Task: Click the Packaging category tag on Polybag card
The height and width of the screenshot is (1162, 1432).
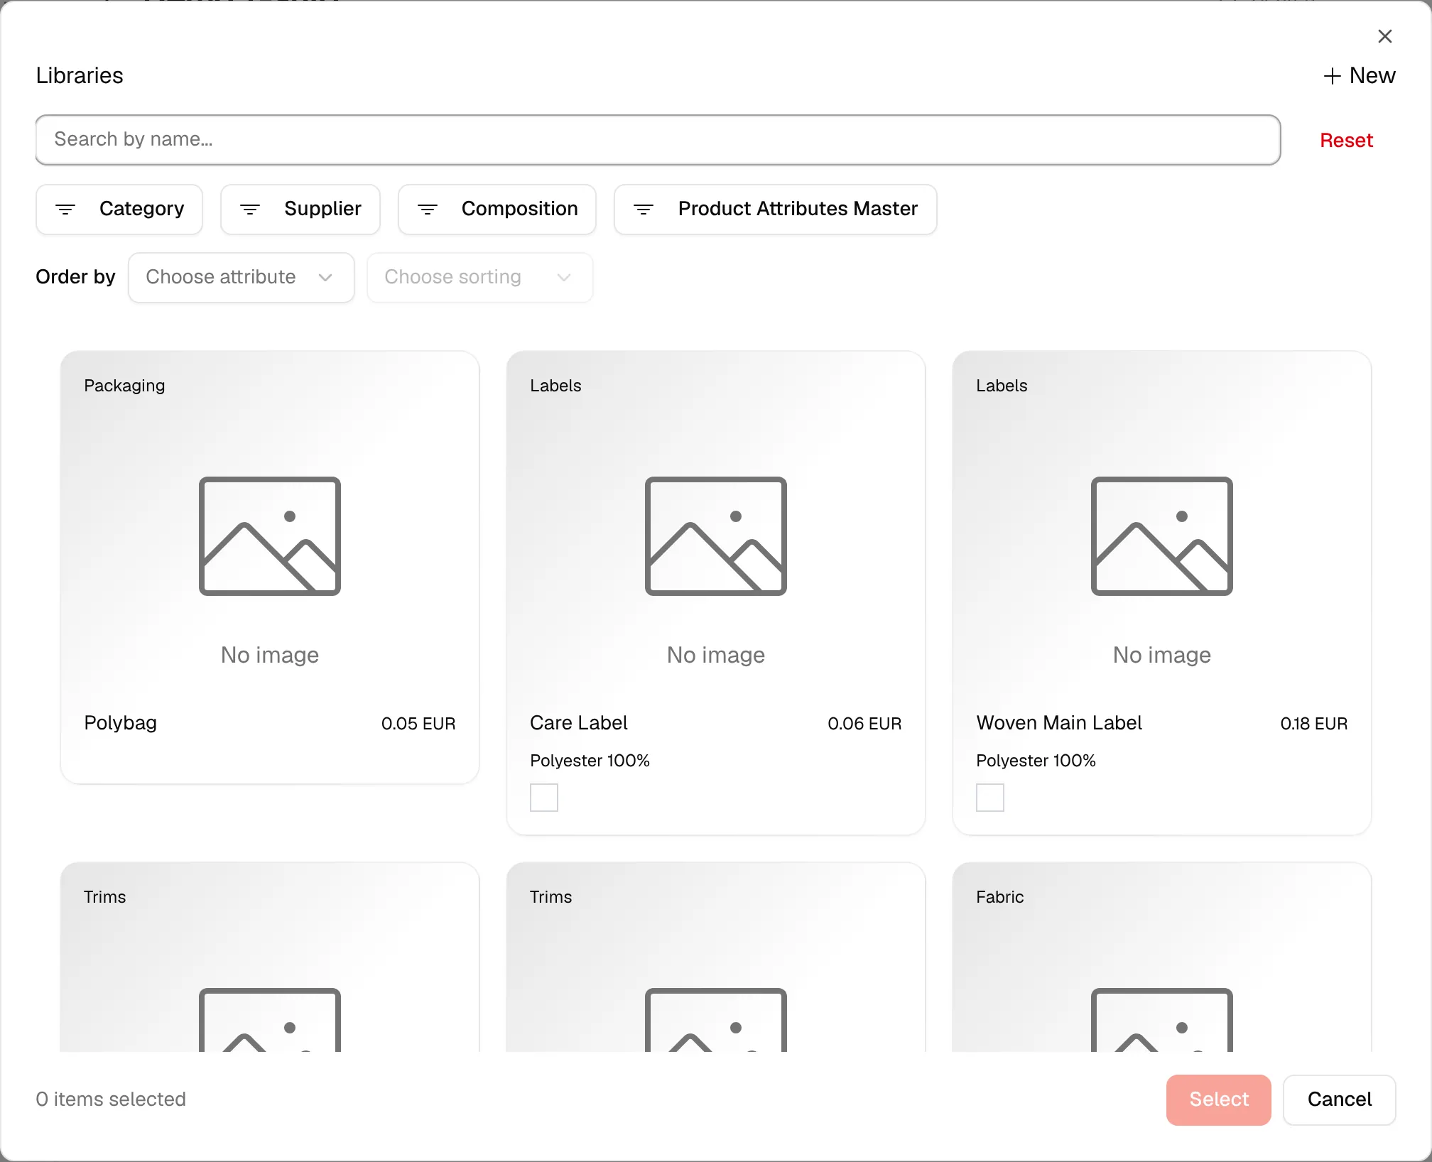Action: [124, 386]
